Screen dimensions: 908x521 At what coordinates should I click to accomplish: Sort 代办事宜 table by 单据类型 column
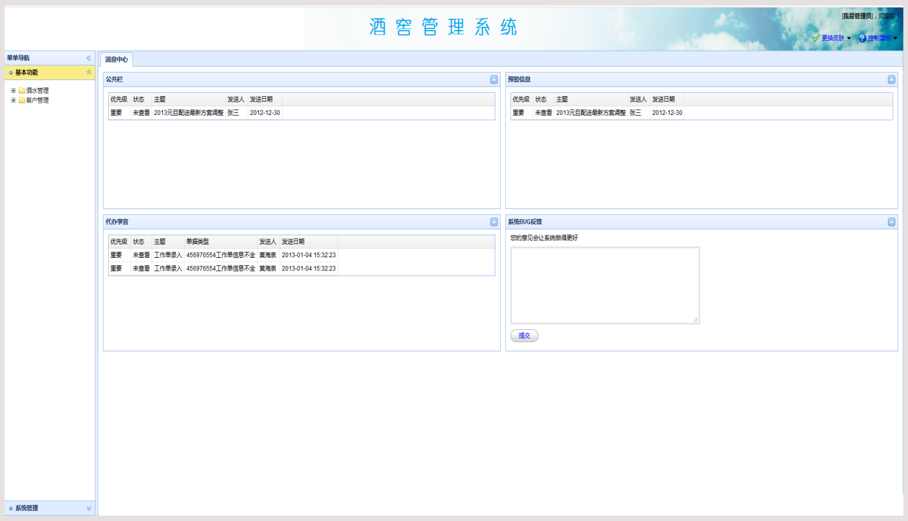221,242
